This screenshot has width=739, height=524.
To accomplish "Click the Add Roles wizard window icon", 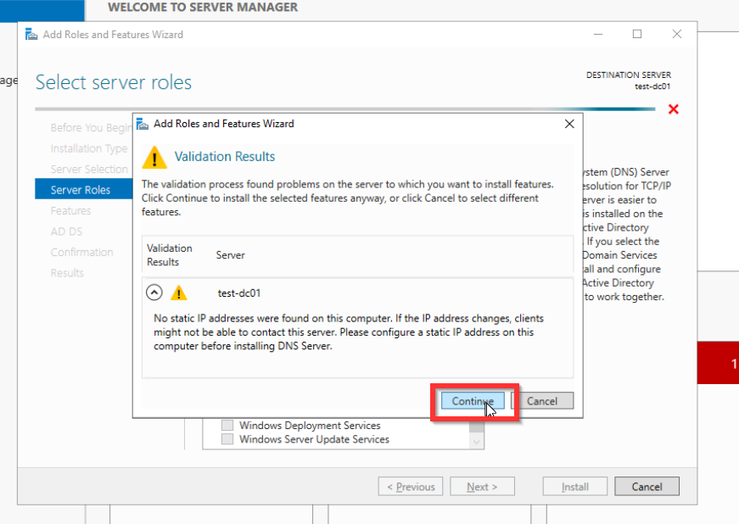I will coord(31,35).
